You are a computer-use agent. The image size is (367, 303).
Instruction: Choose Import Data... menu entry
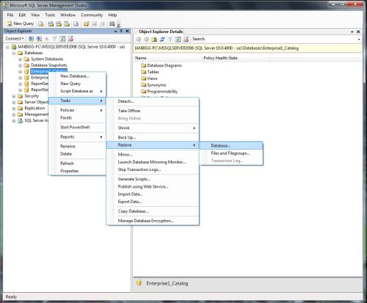(x=153, y=194)
